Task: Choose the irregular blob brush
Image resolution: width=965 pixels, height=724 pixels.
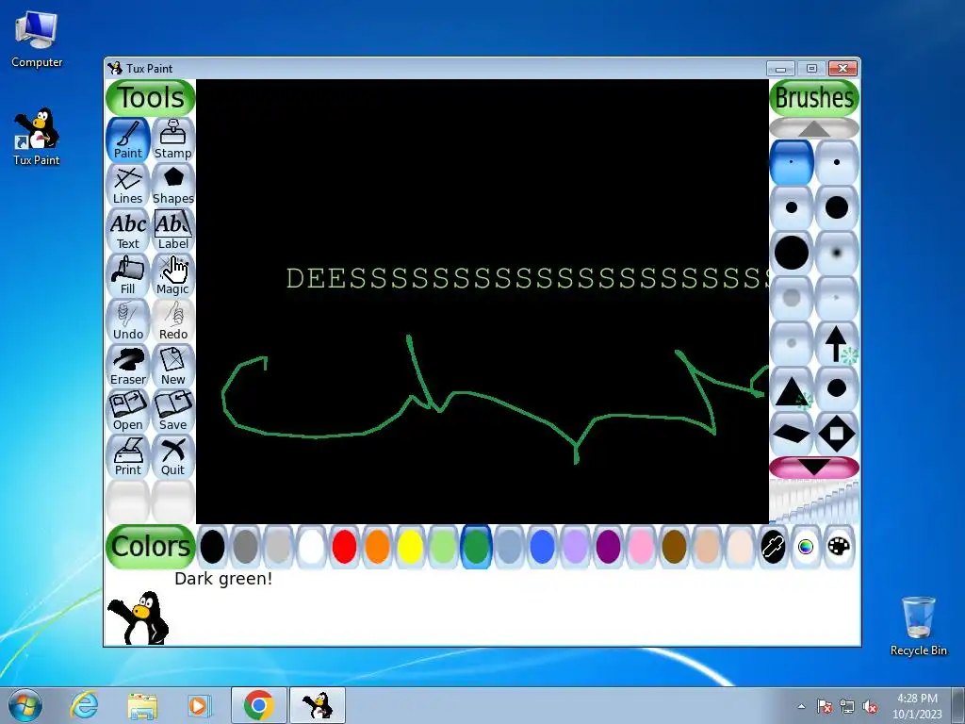Action: point(837,388)
